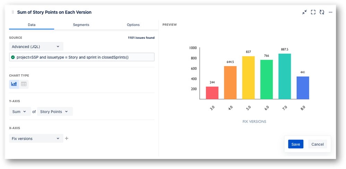
Task: Click the 'Sum of Story Points on Each Version' title
Action: [54, 12]
